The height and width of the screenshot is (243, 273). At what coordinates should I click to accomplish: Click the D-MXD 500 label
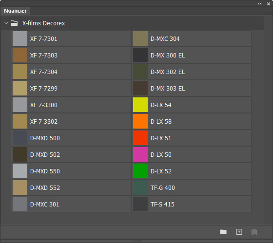pos(45,138)
